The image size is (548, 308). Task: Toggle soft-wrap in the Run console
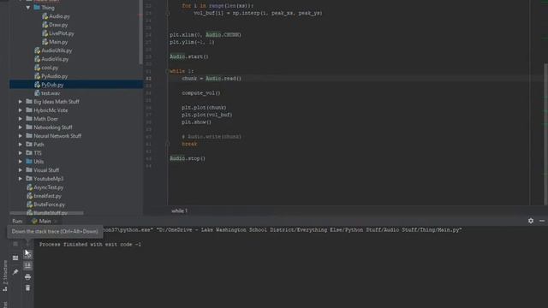[27, 254]
